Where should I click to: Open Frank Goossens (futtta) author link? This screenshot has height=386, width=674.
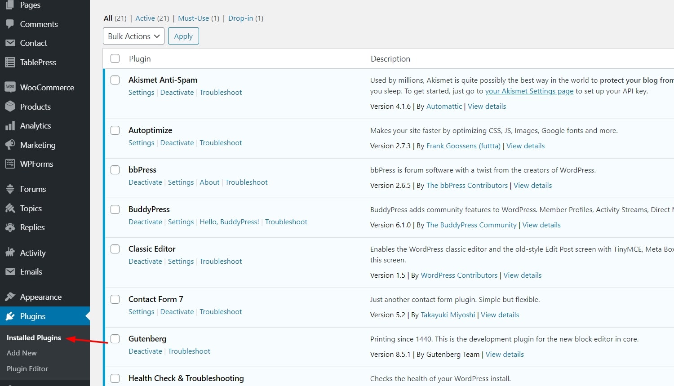[463, 146]
